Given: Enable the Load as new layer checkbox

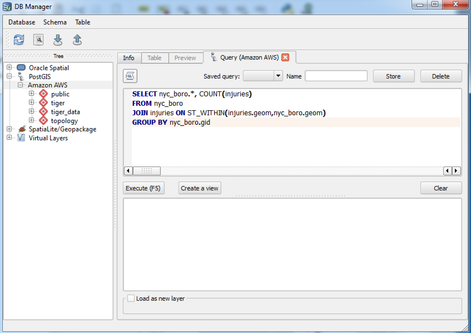Looking at the screenshot, I should pos(131,298).
